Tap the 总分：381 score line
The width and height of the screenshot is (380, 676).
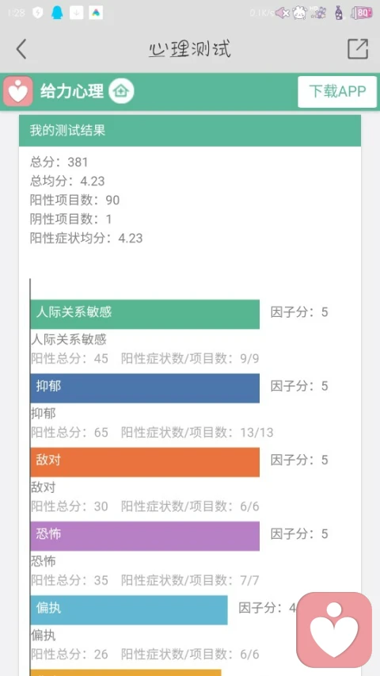click(59, 162)
